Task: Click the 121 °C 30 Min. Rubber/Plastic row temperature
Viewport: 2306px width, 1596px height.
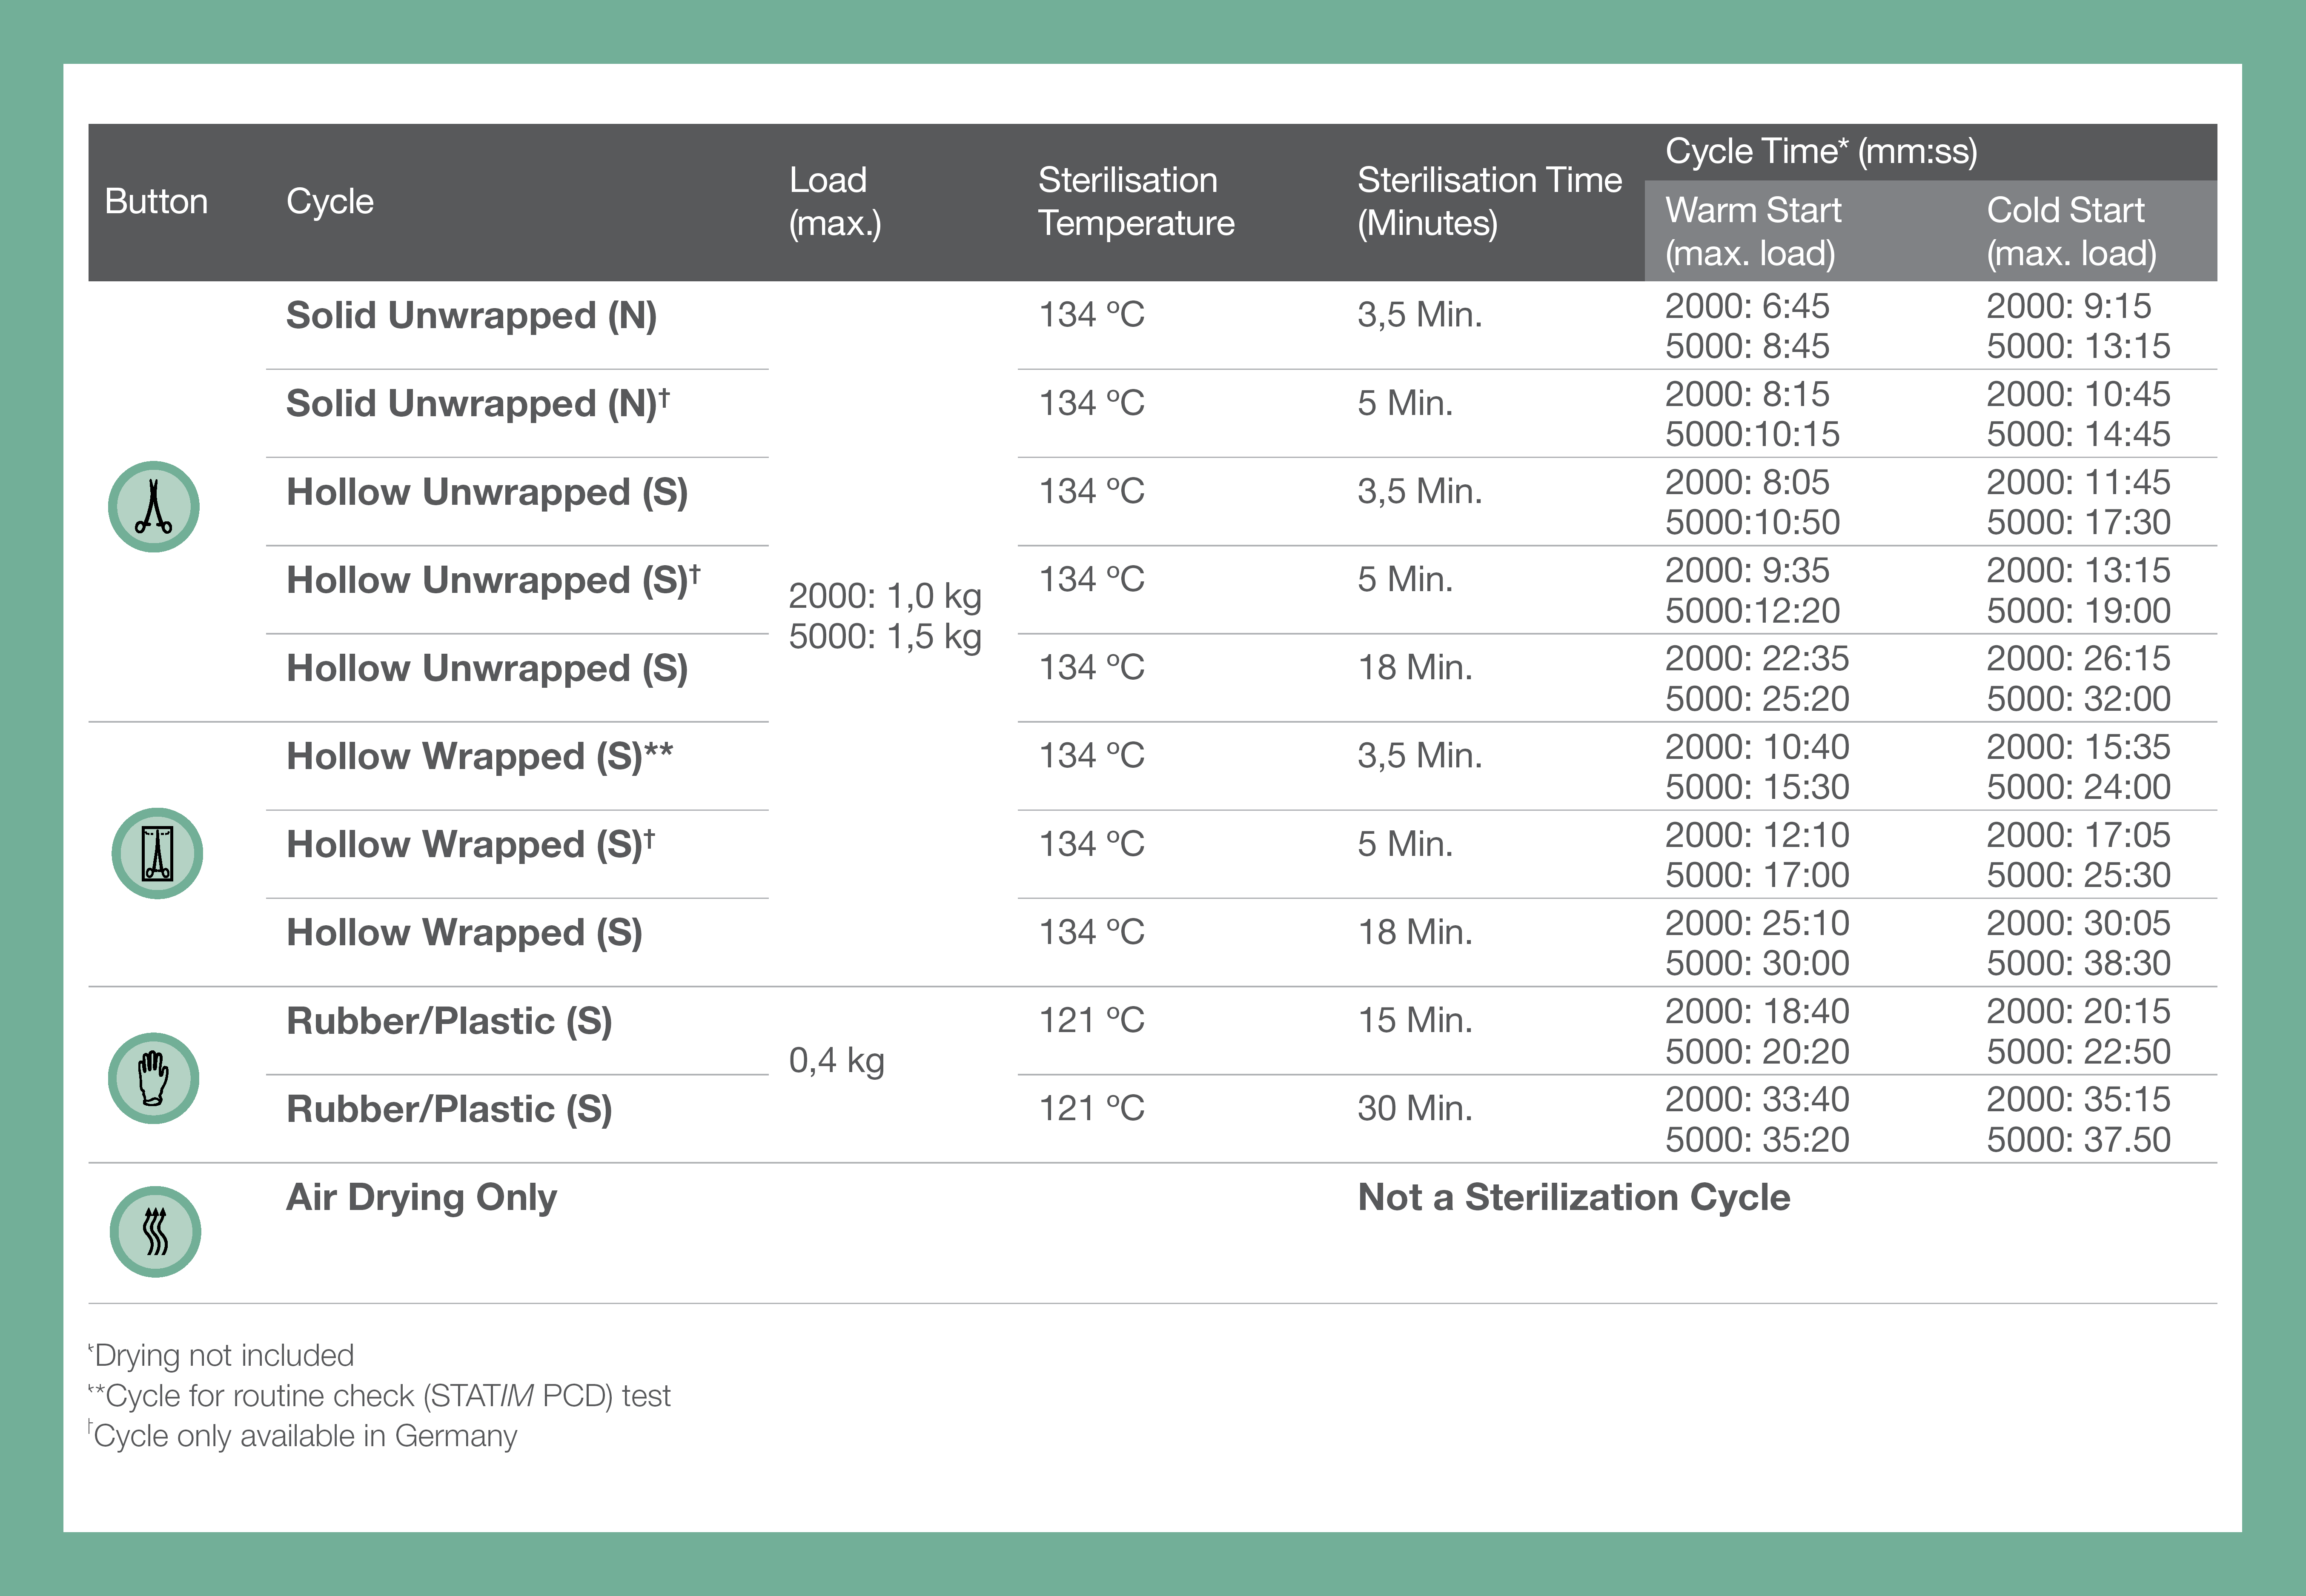Action: point(1091,1108)
